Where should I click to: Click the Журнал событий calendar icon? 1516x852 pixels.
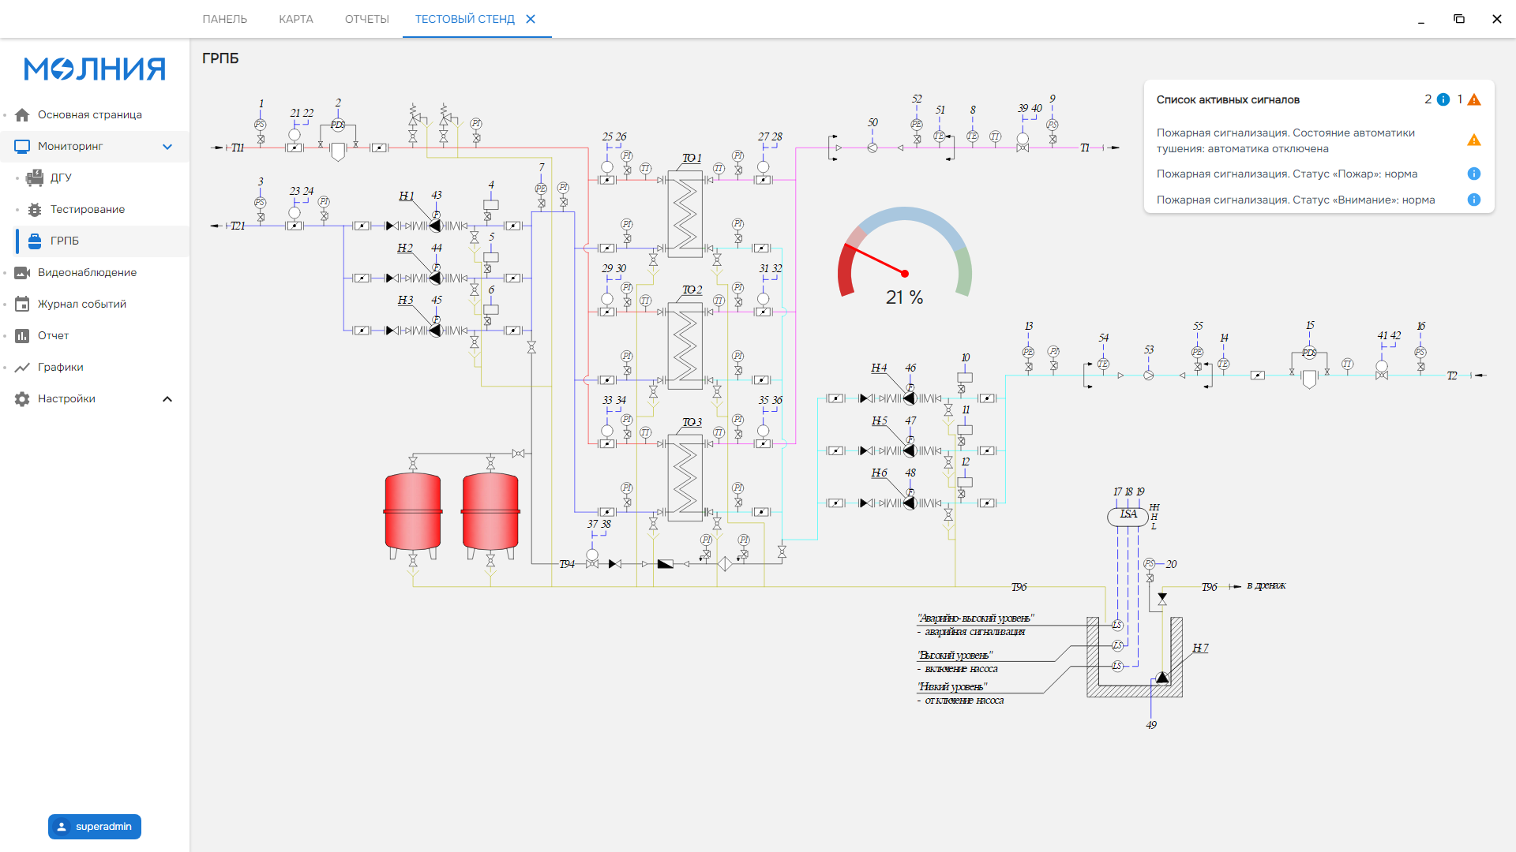pyautogui.click(x=22, y=304)
